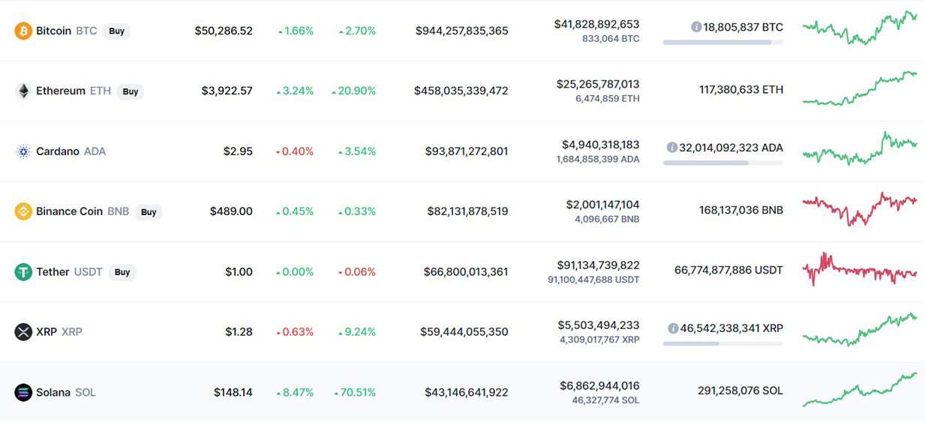Click the Bitcoin orange logo icon

(23, 31)
